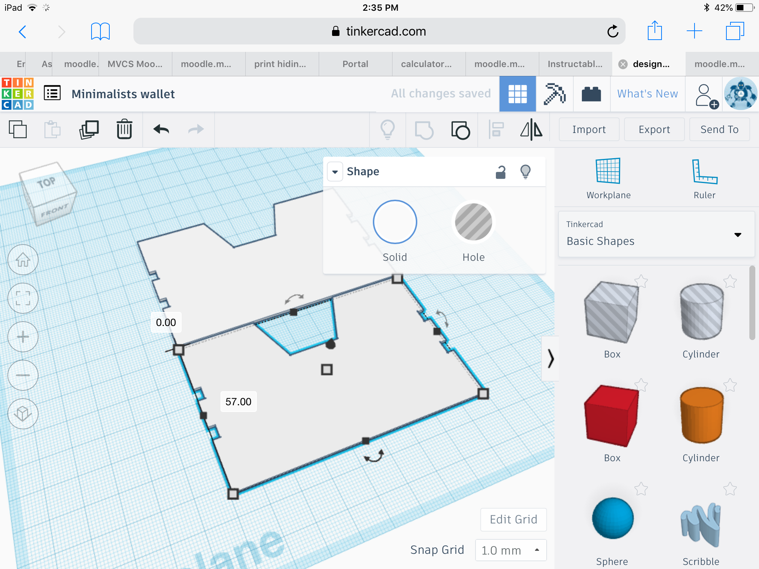The width and height of the screenshot is (759, 569).
Task: Click the Delete shape icon
Action: pos(125,130)
